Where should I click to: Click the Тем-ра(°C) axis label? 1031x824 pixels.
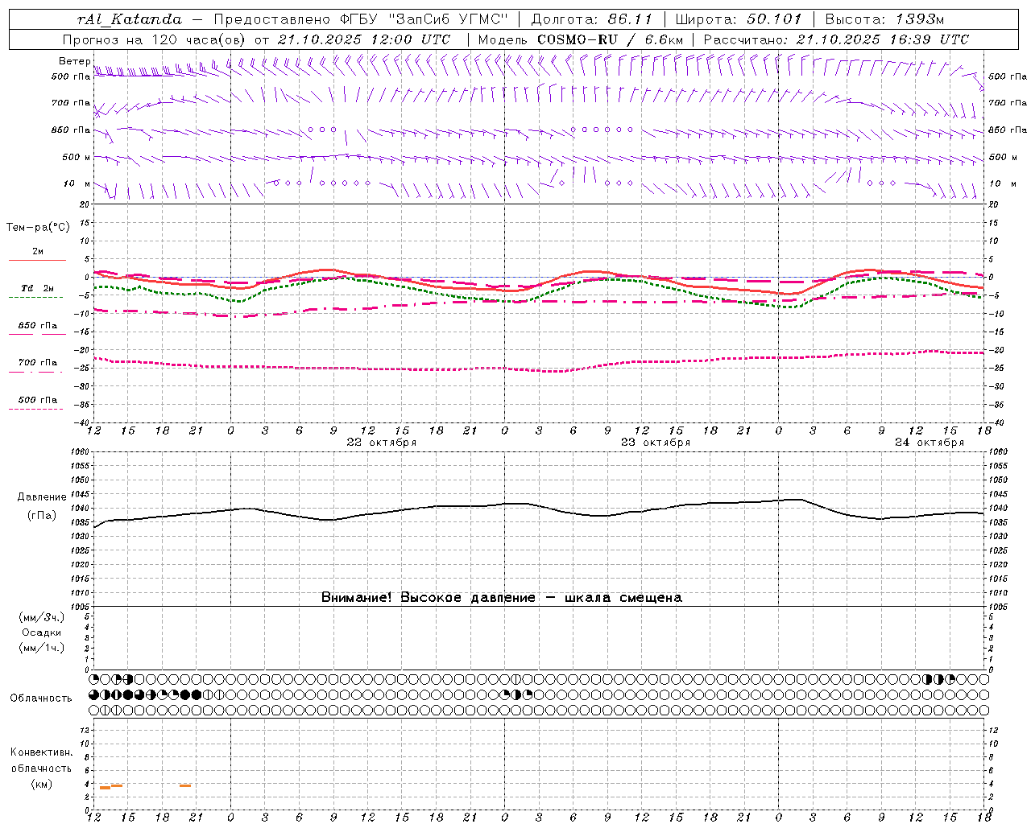click(38, 228)
